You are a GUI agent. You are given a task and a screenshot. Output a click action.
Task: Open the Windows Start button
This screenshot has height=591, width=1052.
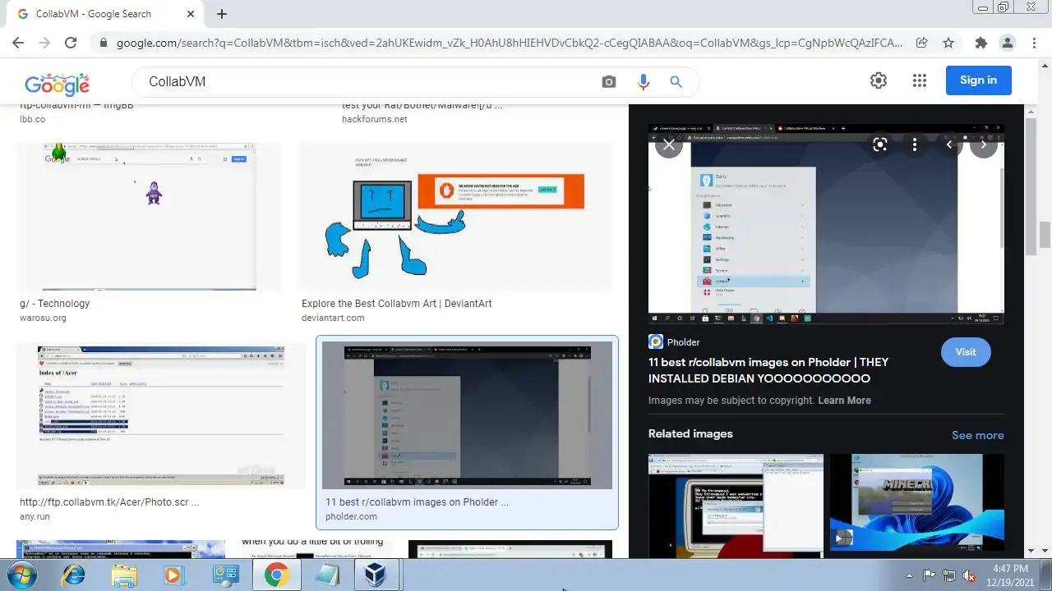click(21, 575)
